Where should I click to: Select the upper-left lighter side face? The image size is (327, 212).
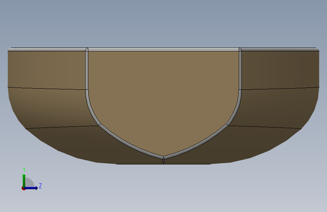pyautogui.click(x=46, y=70)
